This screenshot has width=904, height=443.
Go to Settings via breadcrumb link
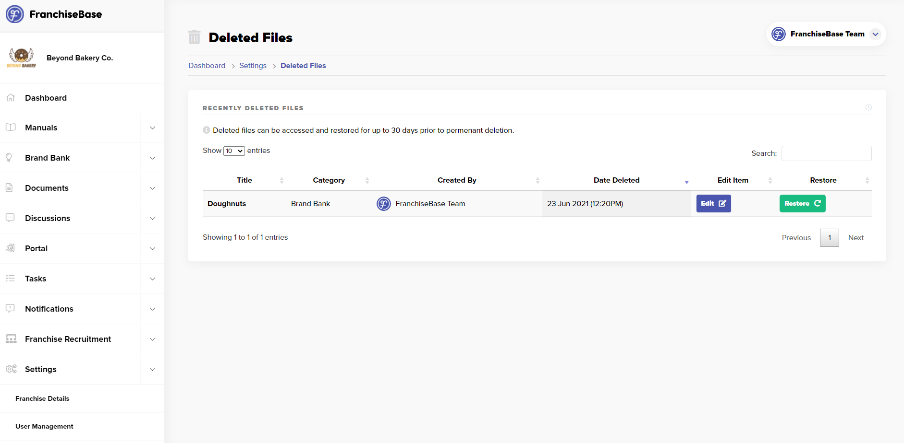tap(253, 66)
